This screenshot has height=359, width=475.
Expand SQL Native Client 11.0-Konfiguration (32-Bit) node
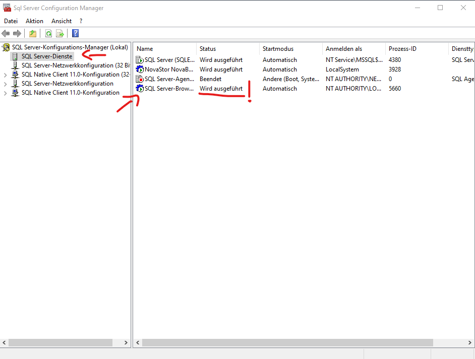click(x=6, y=75)
